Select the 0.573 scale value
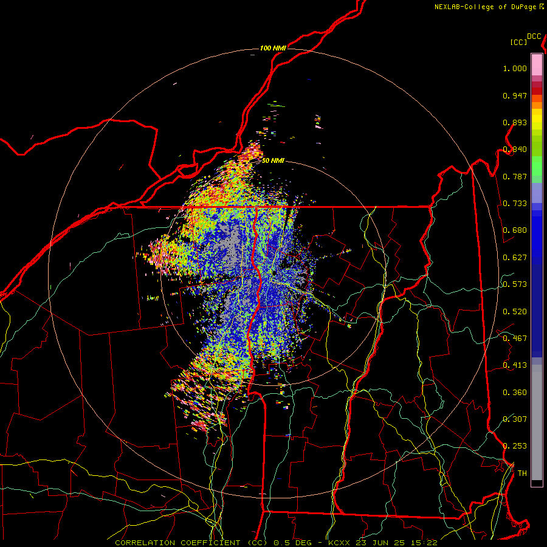Screen dimensions: 547x547 point(515,284)
